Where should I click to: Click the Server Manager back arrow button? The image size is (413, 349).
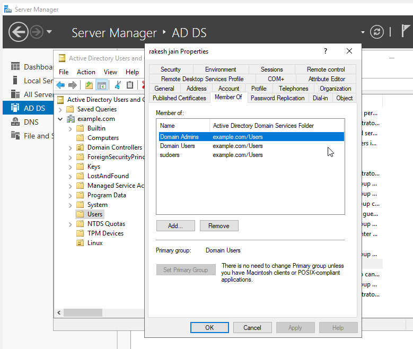(18, 32)
